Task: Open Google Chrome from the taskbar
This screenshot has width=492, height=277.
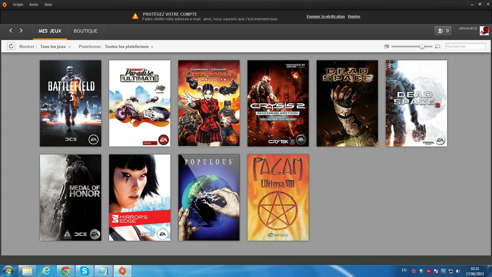Action: [65, 271]
